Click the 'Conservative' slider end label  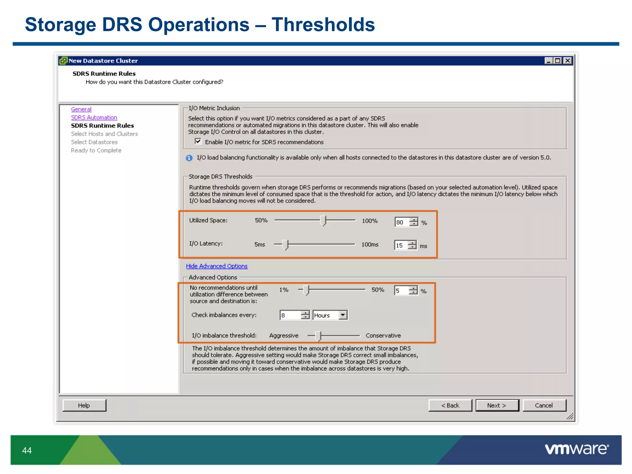[383, 335]
